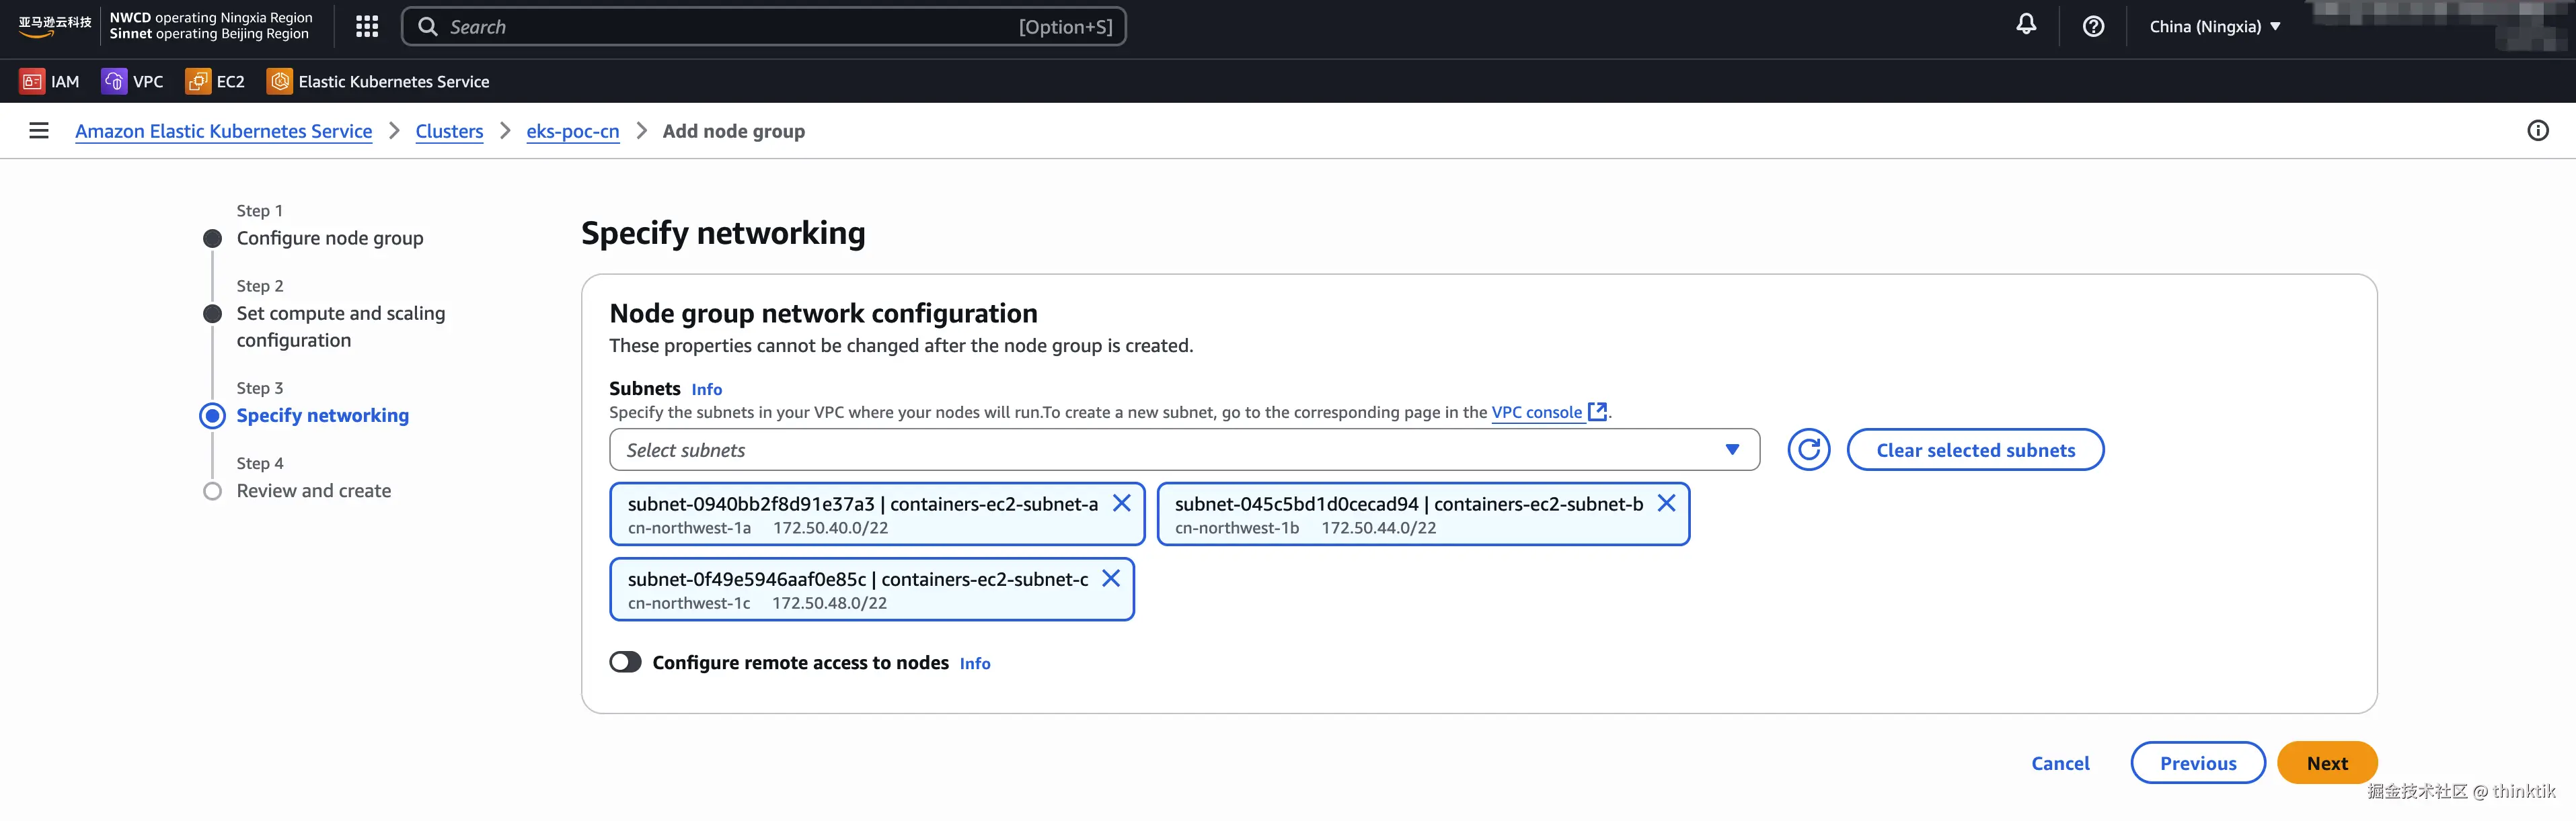Enable Configure remote access to nodes toggle
The image size is (2576, 821).
626,662
